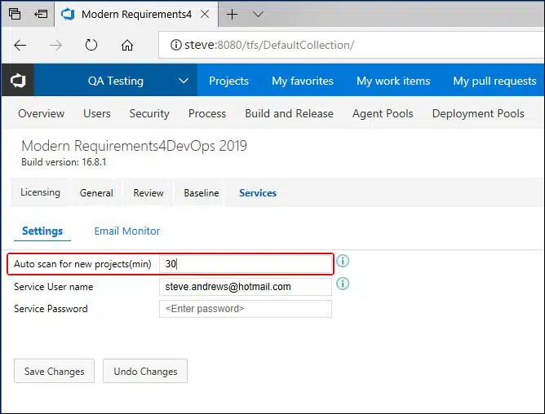Click the Service Password input field
Viewport: 545px width, 414px height.
point(246,309)
